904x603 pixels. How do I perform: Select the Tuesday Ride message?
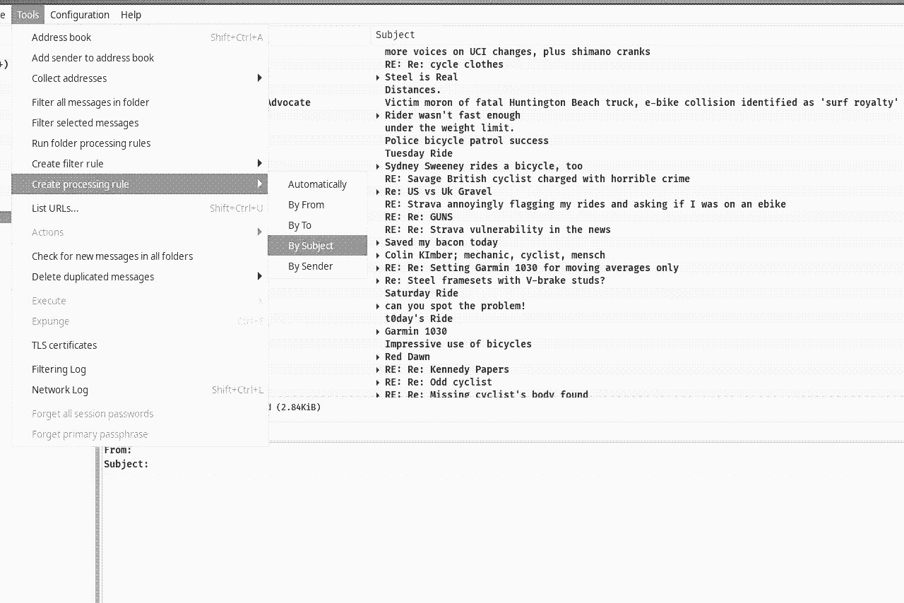(419, 153)
